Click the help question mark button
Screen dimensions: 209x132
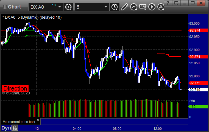168,3
